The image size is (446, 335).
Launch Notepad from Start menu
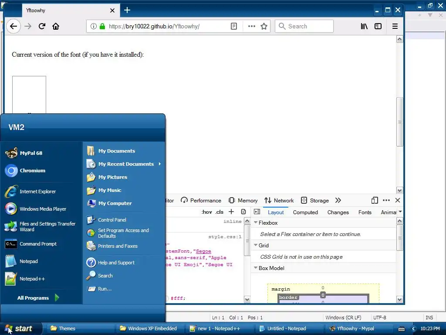22,261
